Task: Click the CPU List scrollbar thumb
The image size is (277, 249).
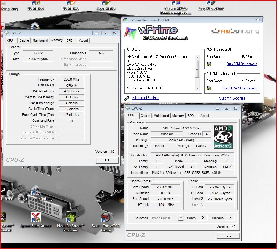Action: [197, 69]
